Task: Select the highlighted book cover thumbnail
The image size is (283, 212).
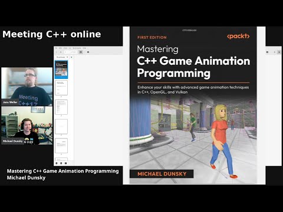Action: click(61, 69)
